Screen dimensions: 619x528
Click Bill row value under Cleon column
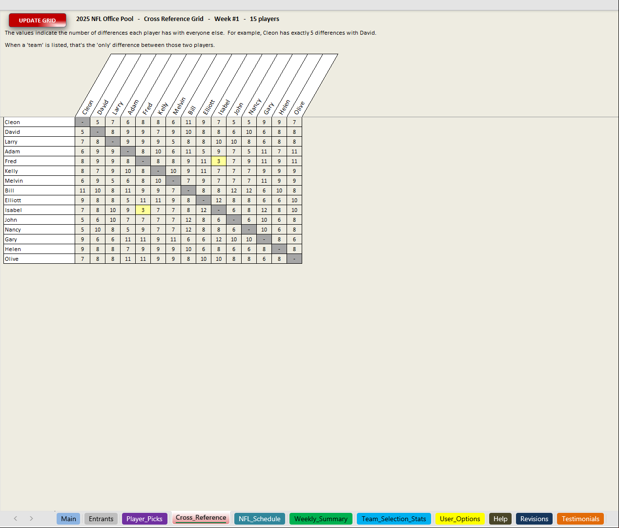tap(83, 190)
